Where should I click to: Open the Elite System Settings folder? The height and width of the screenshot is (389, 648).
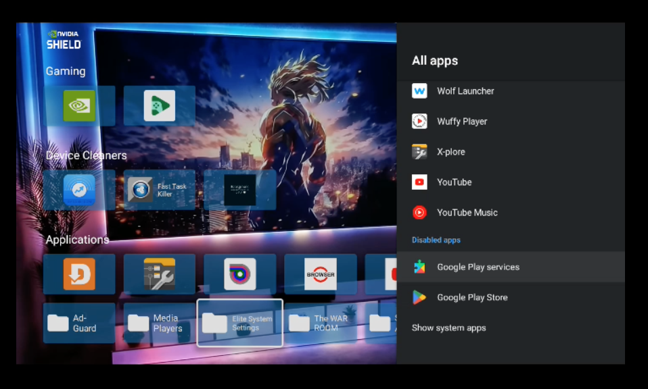coord(239,323)
